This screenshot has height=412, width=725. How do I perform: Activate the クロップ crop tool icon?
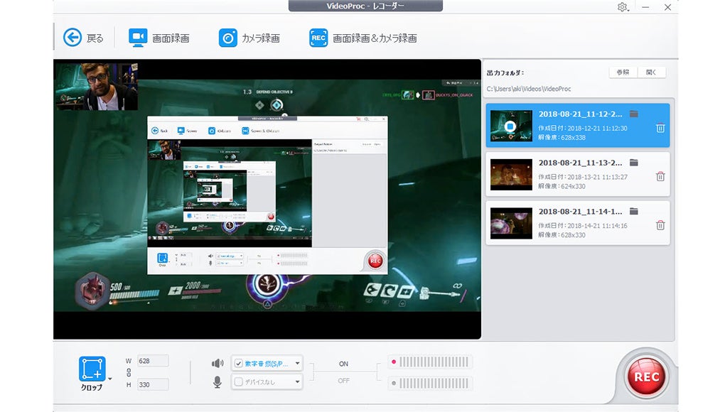(x=92, y=369)
